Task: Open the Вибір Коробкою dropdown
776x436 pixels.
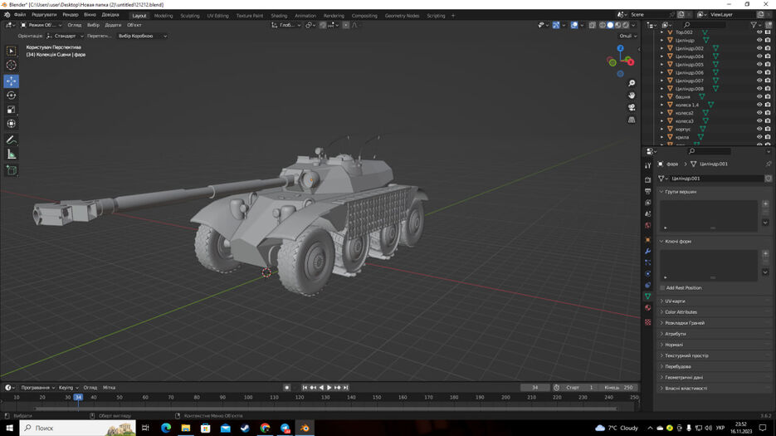Action: [x=143, y=37]
